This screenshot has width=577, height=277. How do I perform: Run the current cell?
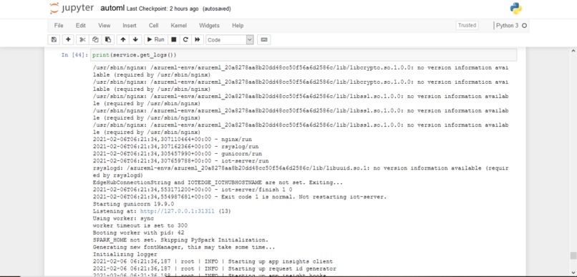[155, 40]
